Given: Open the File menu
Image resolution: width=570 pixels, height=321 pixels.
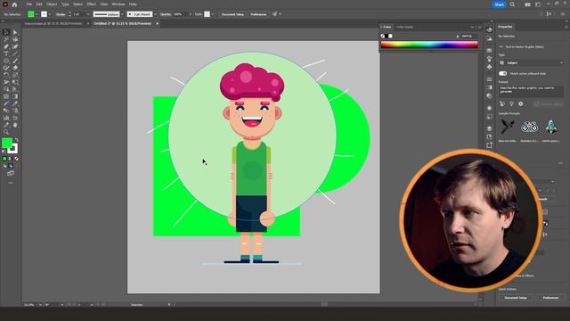Looking at the screenshot, I should [28, 4].
